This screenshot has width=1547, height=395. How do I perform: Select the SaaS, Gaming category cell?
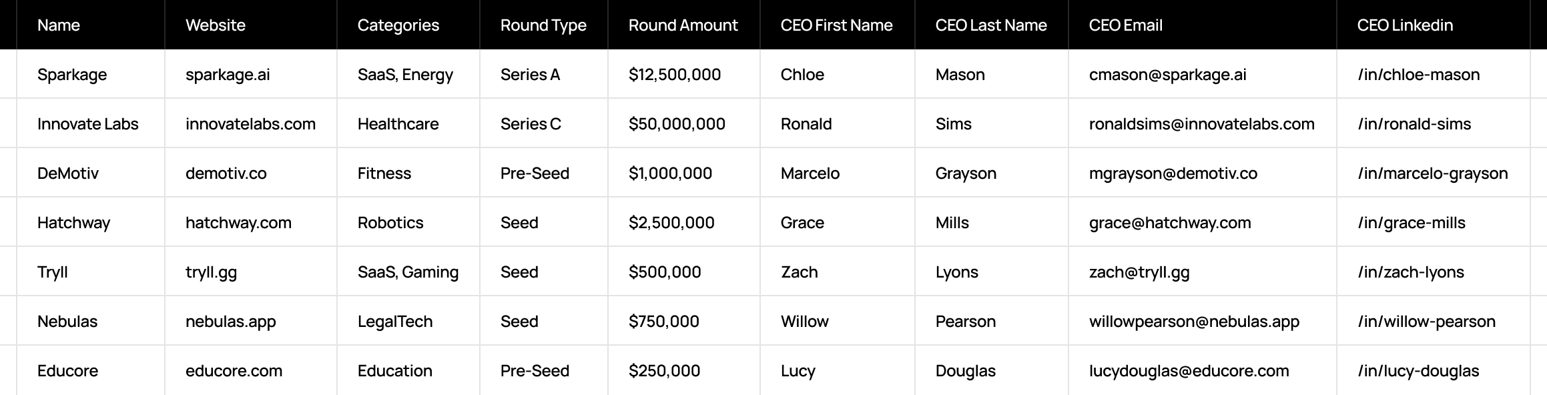pos(408,272)
